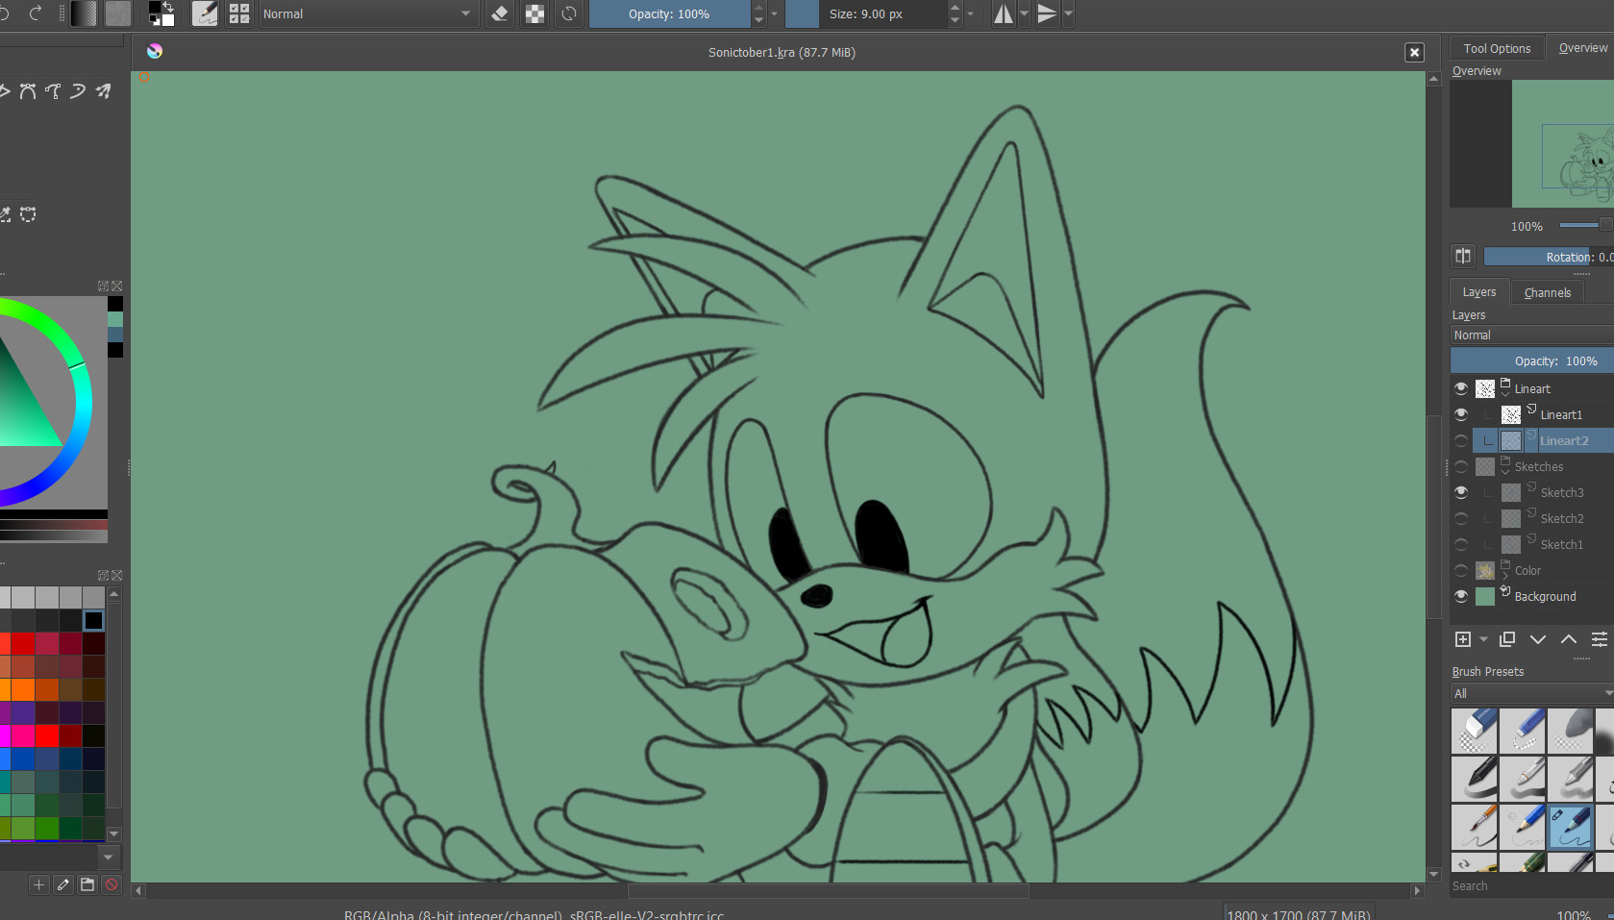1614x920 pixels.
Task: Open the layer blending mode Normal combo box
Action: tap(1531, 335)
